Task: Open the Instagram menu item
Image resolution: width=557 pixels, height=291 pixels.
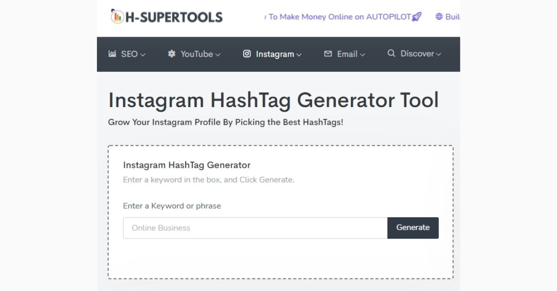Action: pyautogui.click(x=272, y=54)
